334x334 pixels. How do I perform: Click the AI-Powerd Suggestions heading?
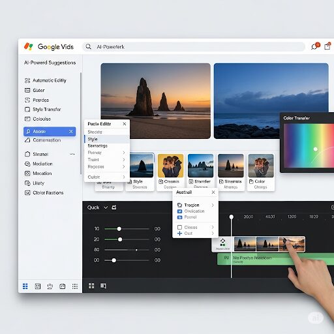click(50, 63)
